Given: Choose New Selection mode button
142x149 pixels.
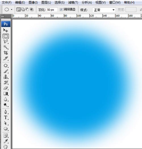Looking at the screenshot, I should coord(18,9).
